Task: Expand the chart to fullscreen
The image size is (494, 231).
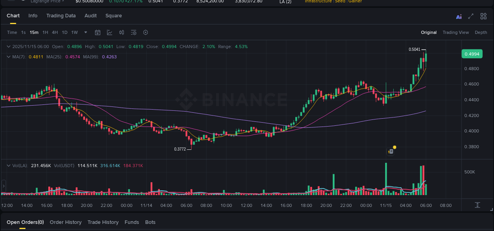Action: coord(470,16)
